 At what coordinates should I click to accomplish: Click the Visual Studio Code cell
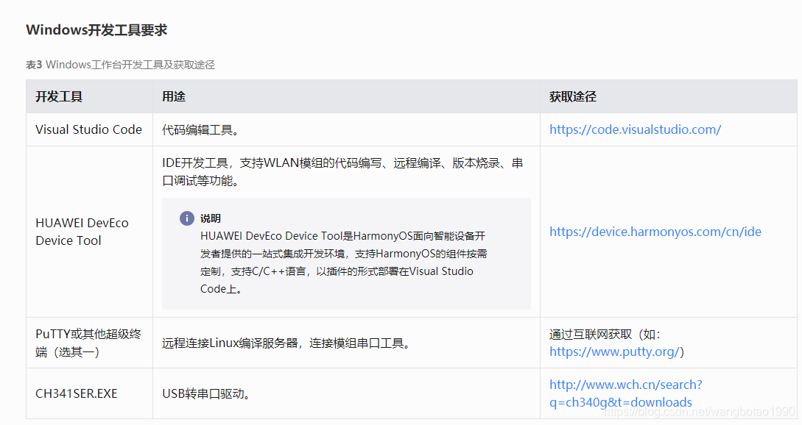[88, 129]
